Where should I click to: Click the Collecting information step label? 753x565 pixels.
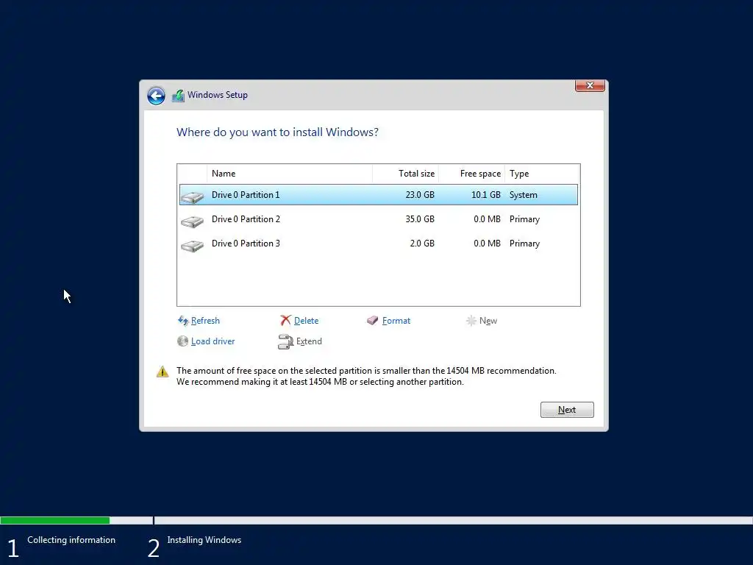(71, 540)
